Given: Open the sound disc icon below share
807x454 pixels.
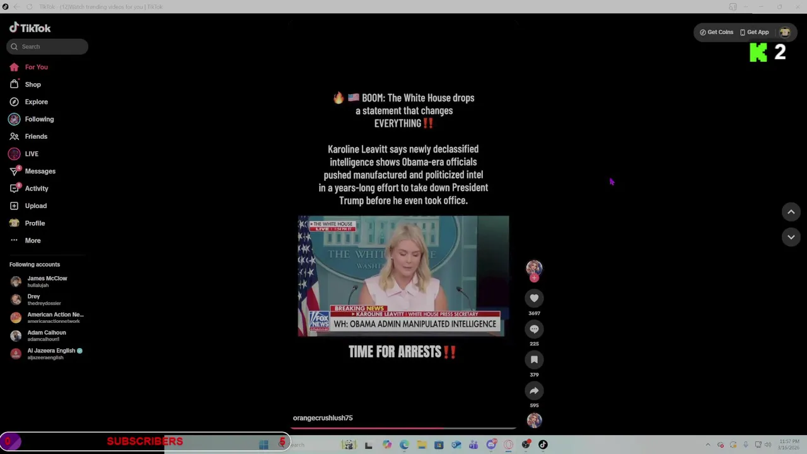Looking at the screenshot, I should 534,420.
